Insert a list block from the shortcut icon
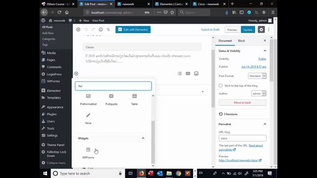 [x=179, y=74]
